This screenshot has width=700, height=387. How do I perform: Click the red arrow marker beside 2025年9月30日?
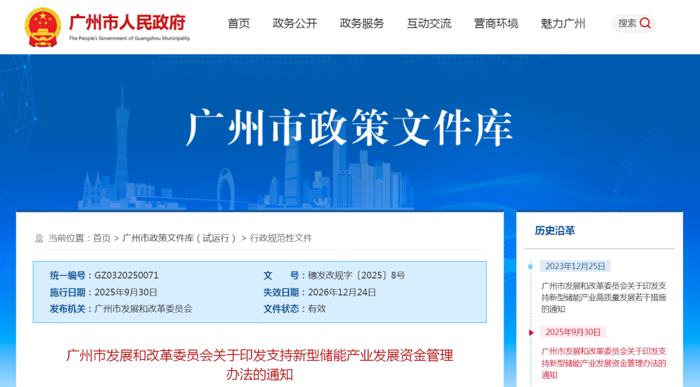[531, 333]
